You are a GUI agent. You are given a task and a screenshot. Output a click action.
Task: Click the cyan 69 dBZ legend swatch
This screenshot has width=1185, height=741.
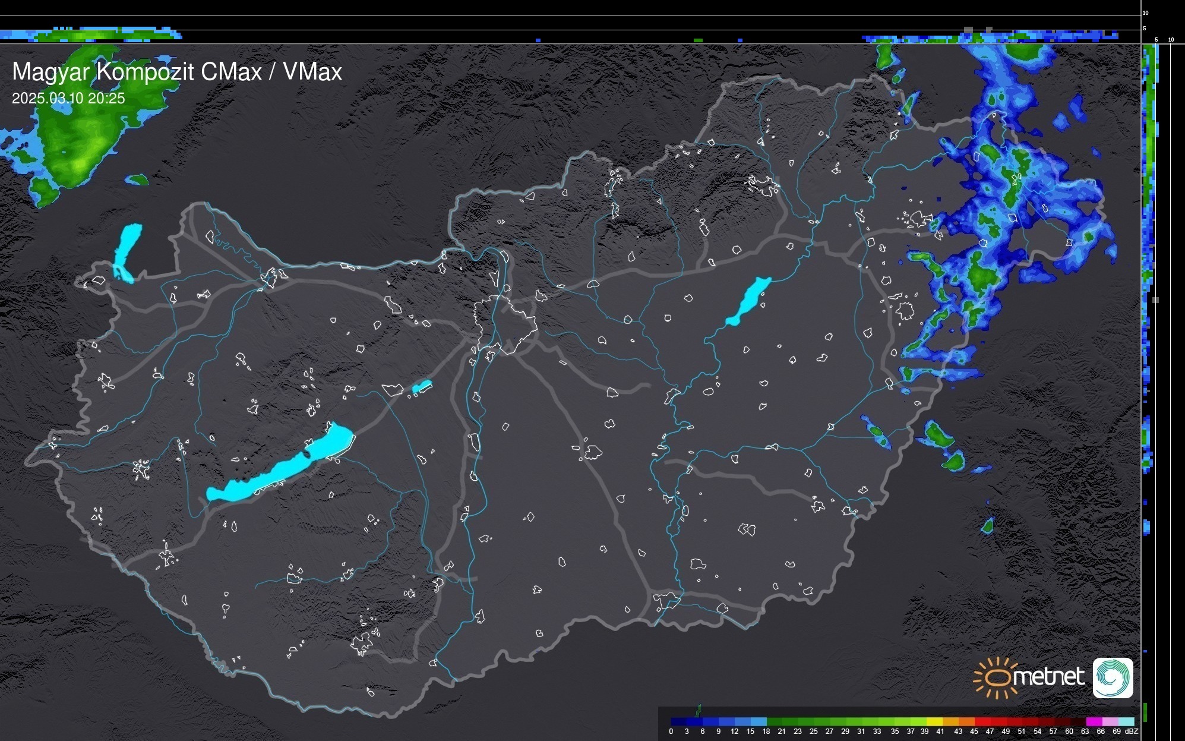point(1126,721)
